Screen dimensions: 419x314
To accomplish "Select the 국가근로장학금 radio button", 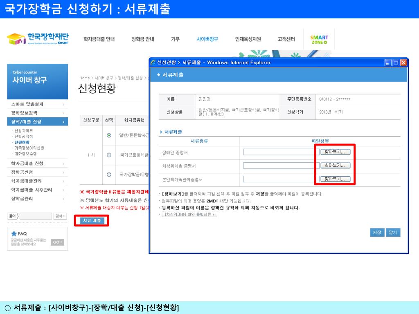I will click(x=109, y=155).
